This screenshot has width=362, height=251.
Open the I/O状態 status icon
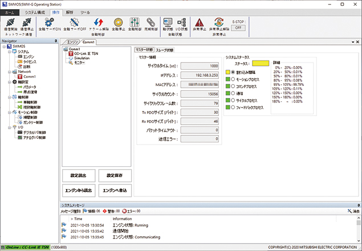click(184, 23)
